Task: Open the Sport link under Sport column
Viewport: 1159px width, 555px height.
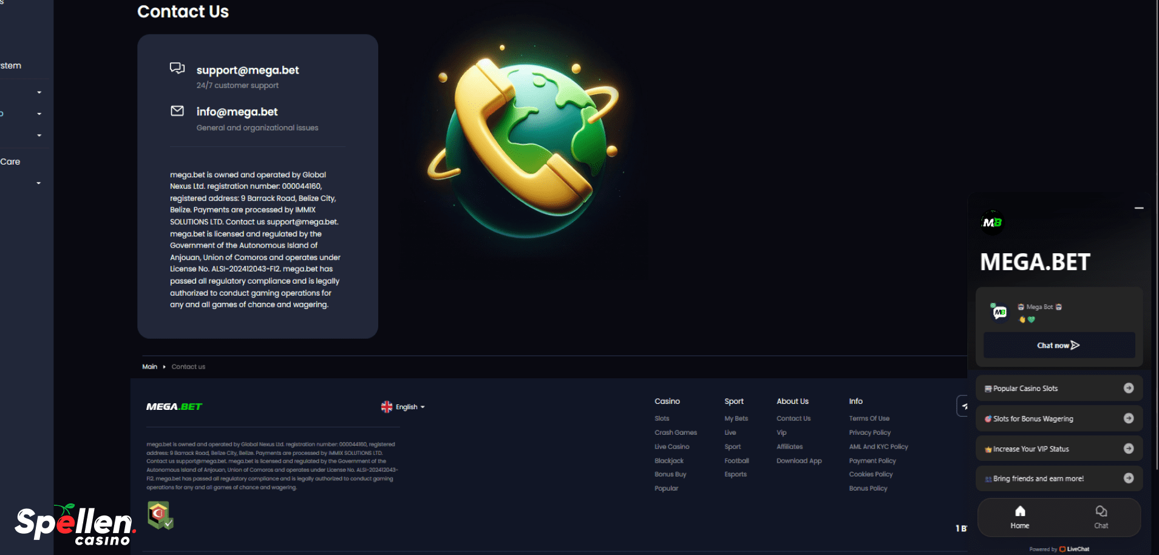Action: (732, 446)
